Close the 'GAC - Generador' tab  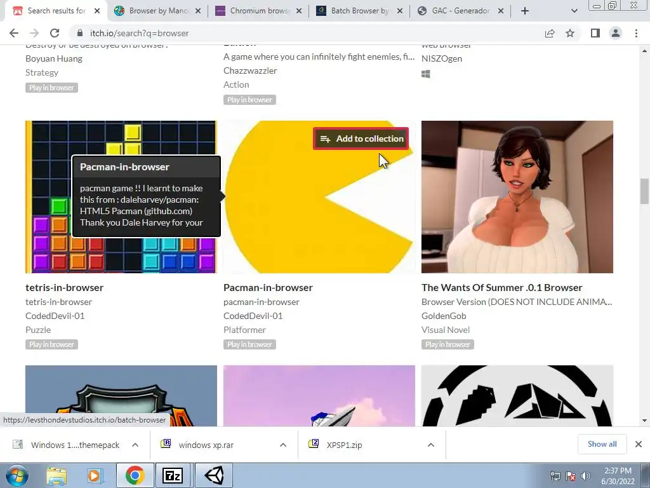(x=501, y=11)
